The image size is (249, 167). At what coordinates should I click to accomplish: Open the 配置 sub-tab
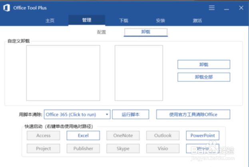[x=102, y=32]
